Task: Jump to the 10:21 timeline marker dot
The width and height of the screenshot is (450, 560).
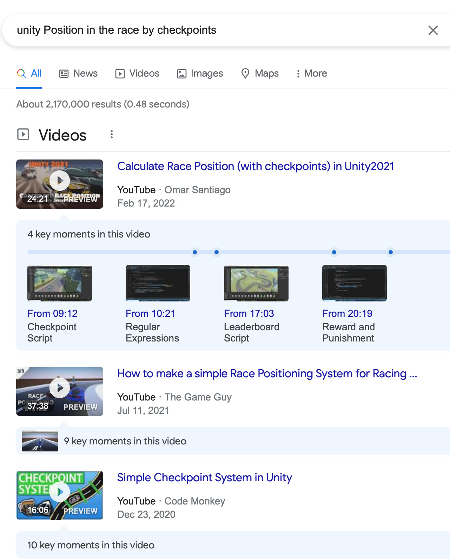Action: 217,252
